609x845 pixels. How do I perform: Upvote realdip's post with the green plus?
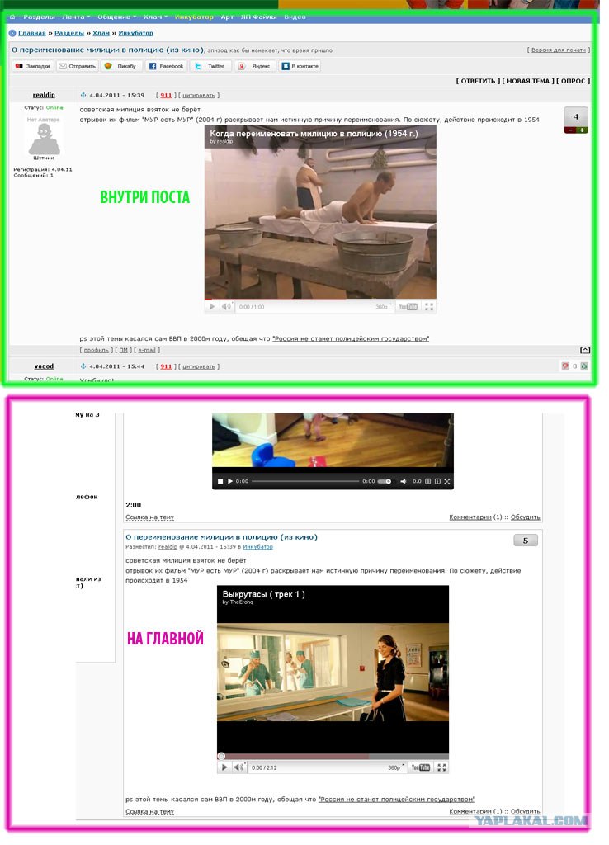[582, 130]
